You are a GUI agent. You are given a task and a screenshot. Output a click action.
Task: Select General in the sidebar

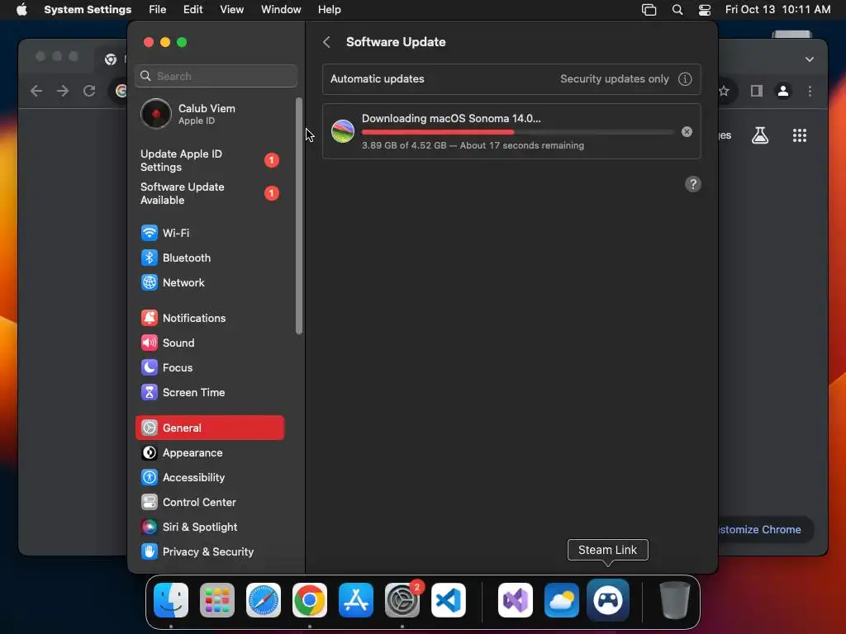pos(209,428)
